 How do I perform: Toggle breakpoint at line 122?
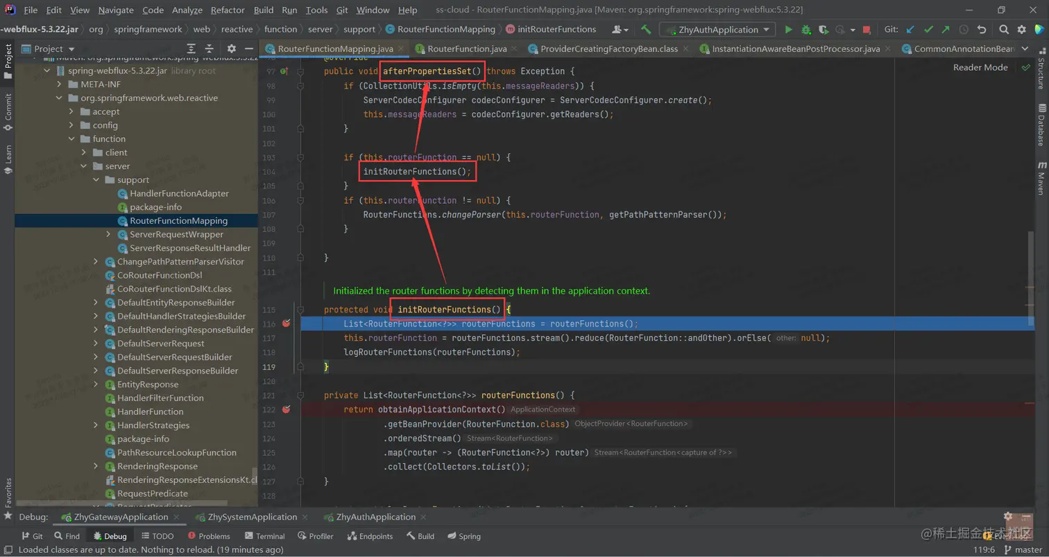[286, 409]
